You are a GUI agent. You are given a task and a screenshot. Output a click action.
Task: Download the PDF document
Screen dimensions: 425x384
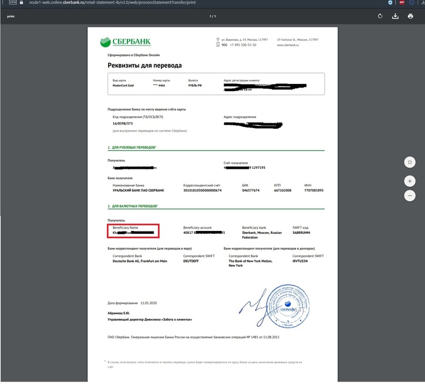point(395,16)
